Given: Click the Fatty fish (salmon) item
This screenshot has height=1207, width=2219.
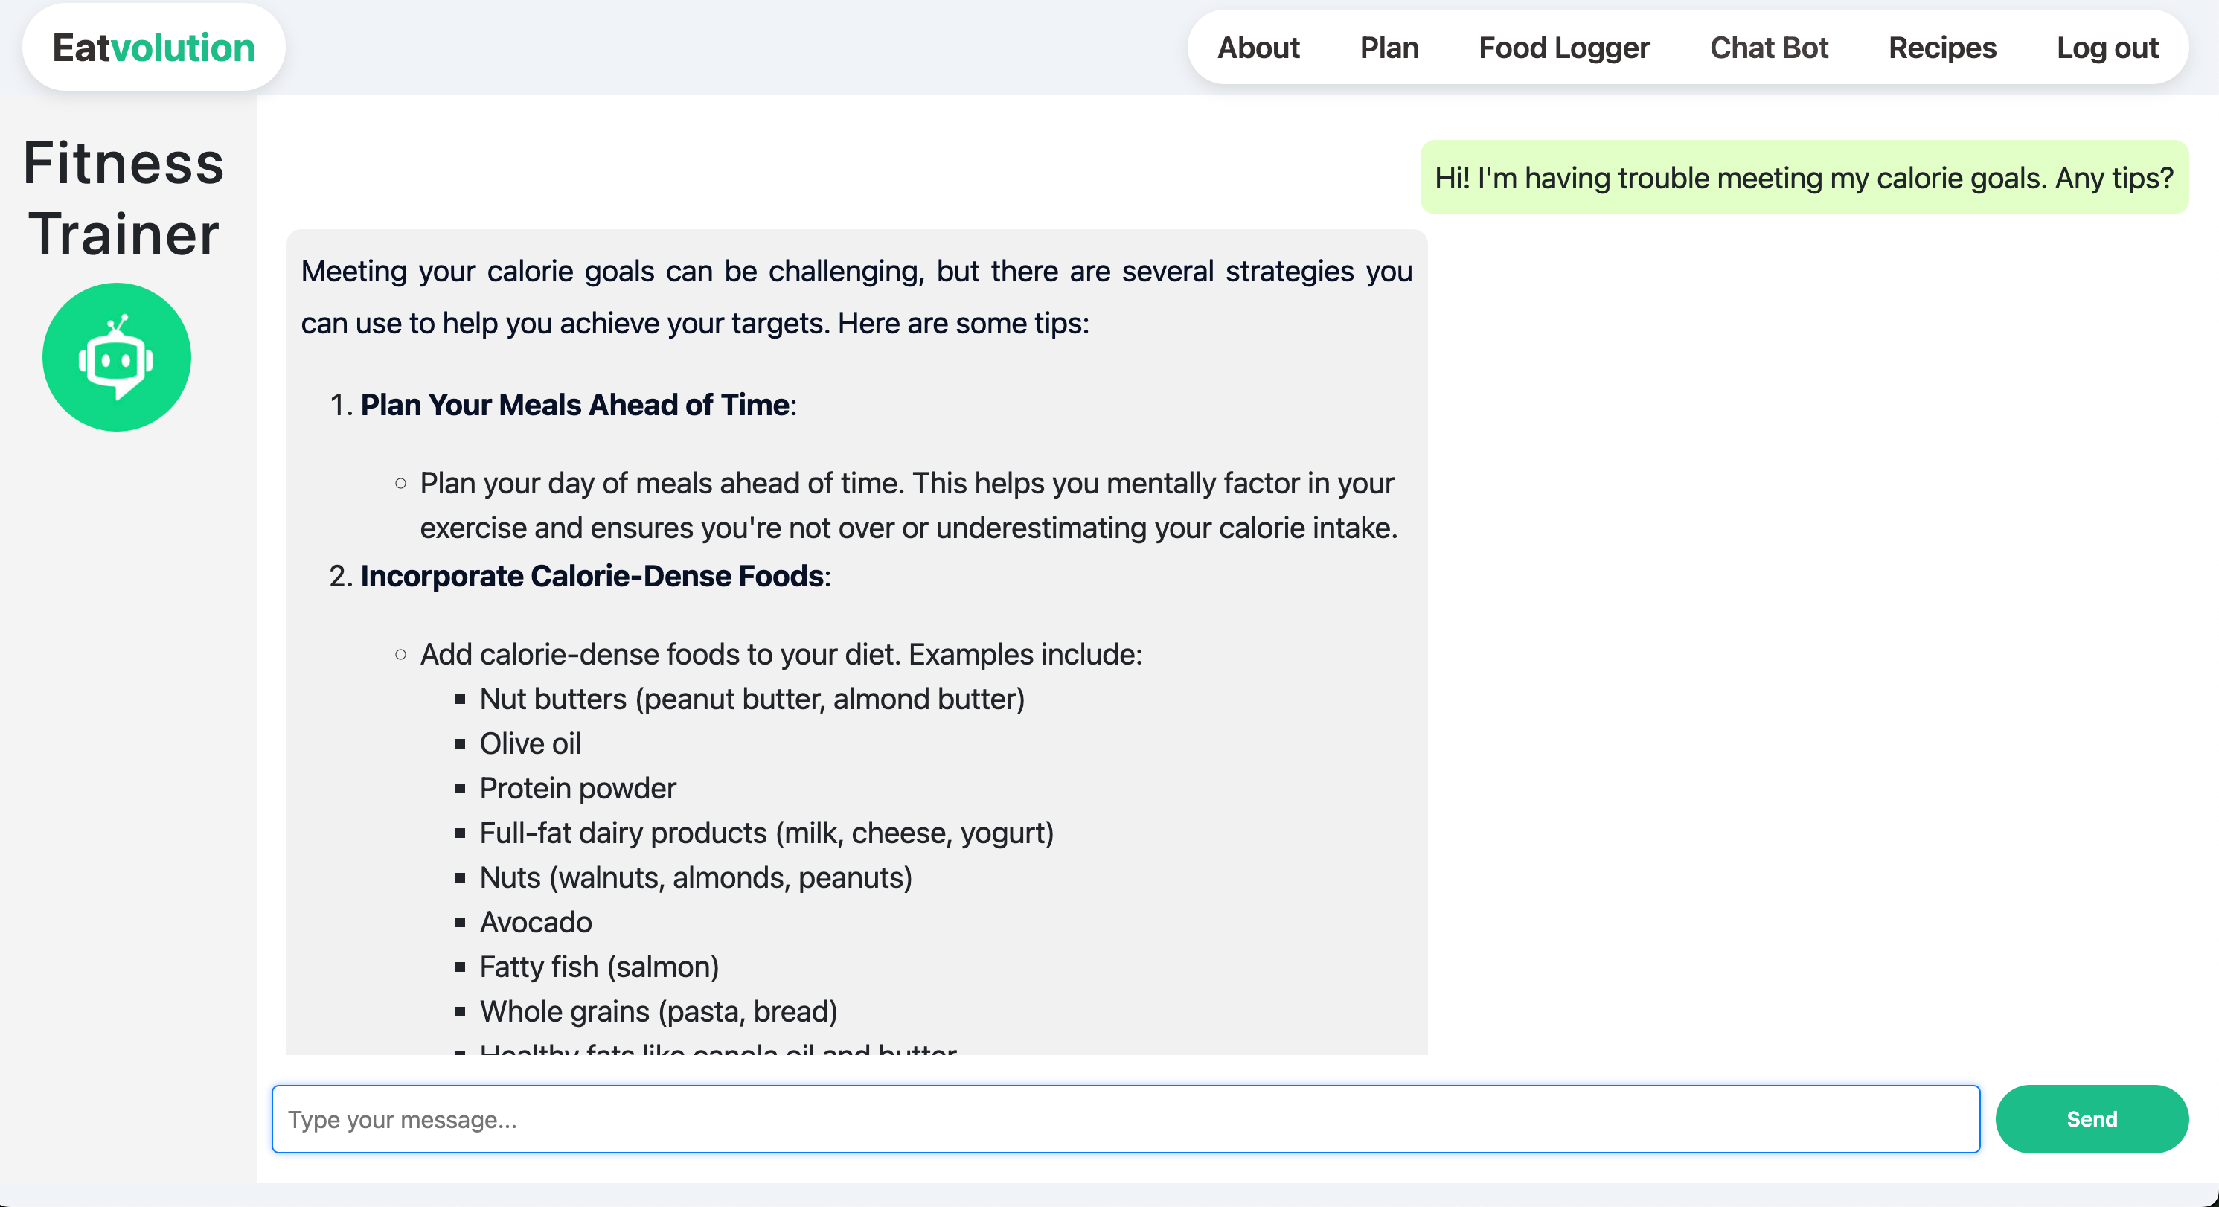Looking at the screenshot, I should 599,967.
